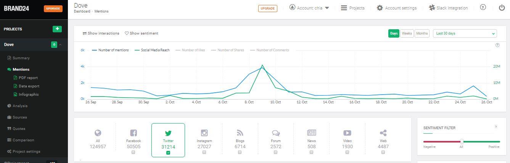This screenshot has width=510, height=163.
Task: Toggle Number of mentions legend series
Action: (110, 50)
